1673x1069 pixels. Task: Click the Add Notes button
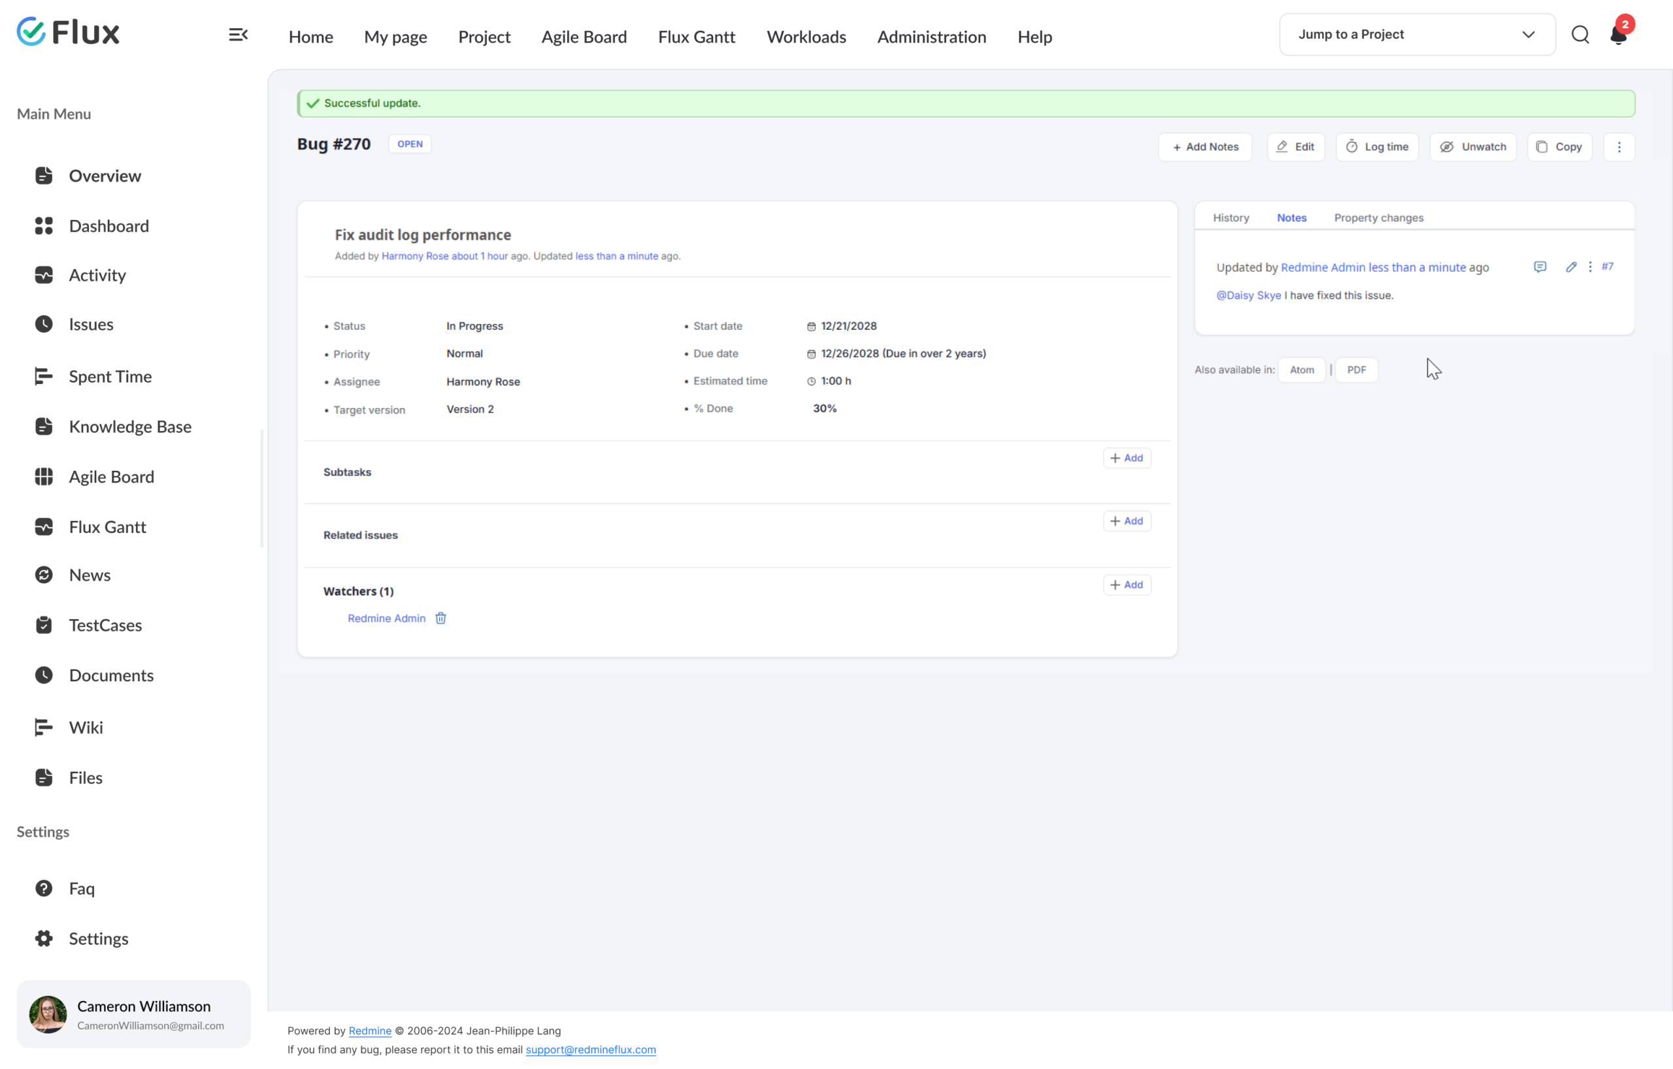coord(1206,147)
